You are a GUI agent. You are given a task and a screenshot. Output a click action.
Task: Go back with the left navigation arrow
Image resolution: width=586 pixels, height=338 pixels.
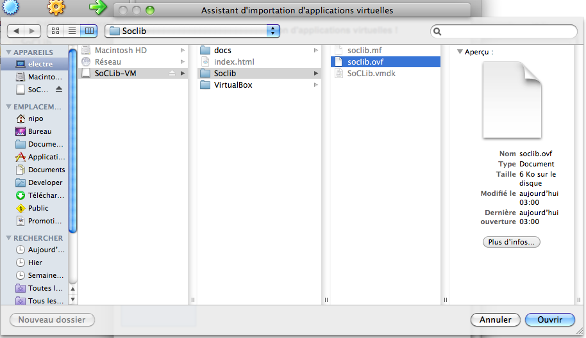pyautogui.click(x=16, y=31)
